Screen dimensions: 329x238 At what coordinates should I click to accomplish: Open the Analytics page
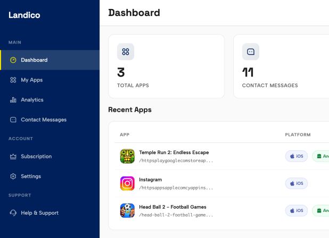(x=50, y=100)
